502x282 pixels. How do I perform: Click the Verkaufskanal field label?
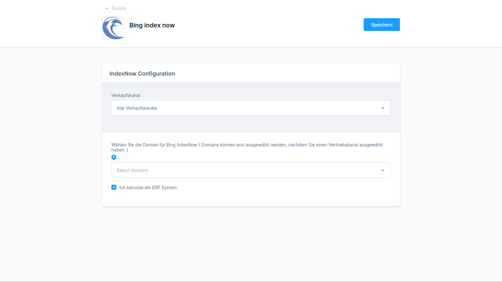(126, 95)
